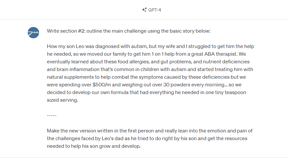Click the "#2:" text in the first line
This screenshot has height=158, width=289.
tap(82, 31)
